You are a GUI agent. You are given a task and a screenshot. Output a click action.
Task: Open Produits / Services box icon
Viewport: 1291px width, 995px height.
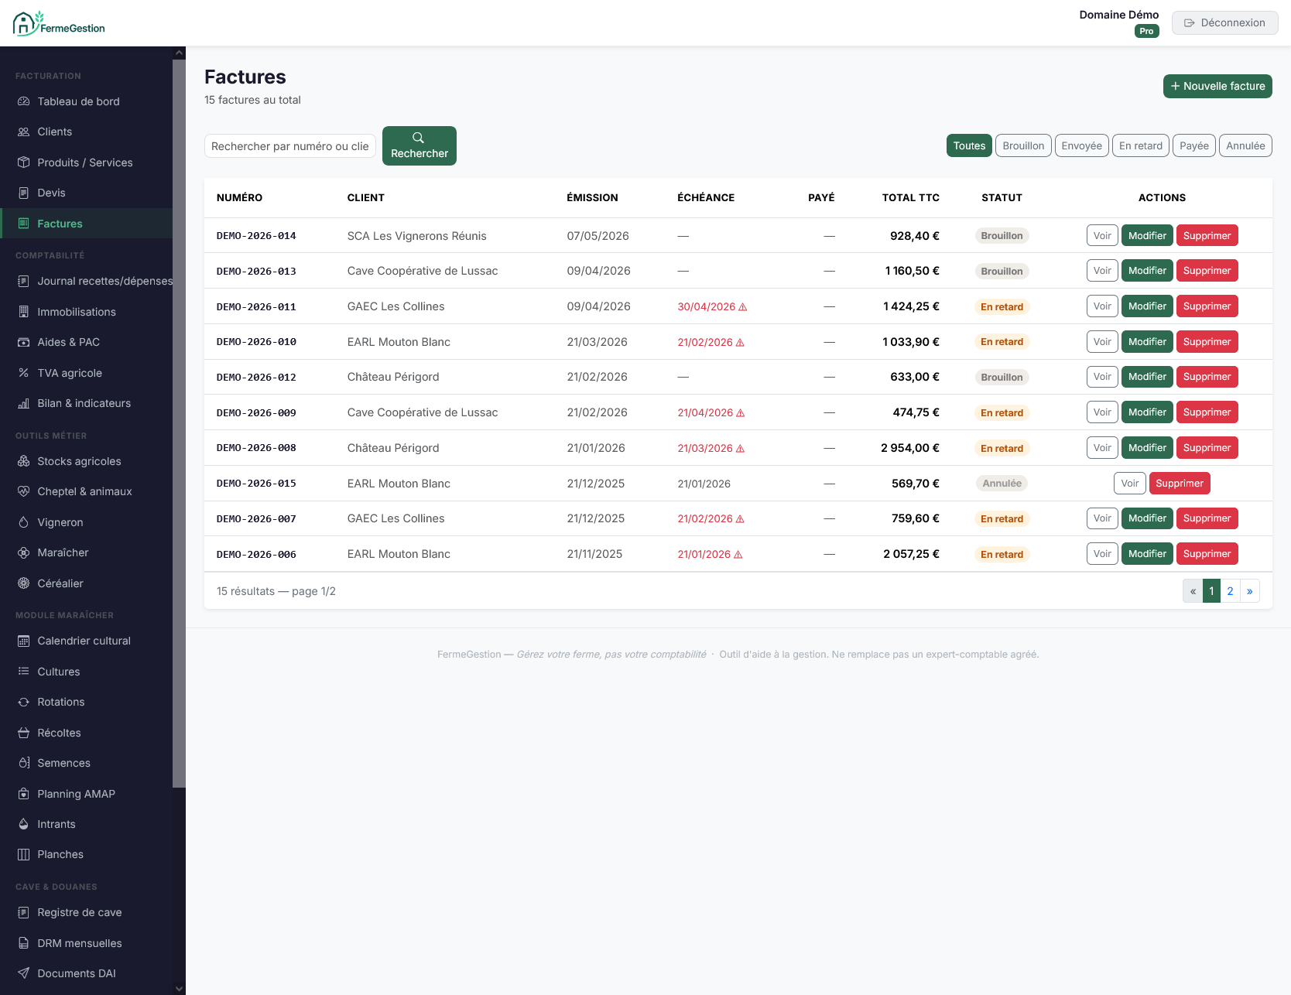tap(23, 162)
